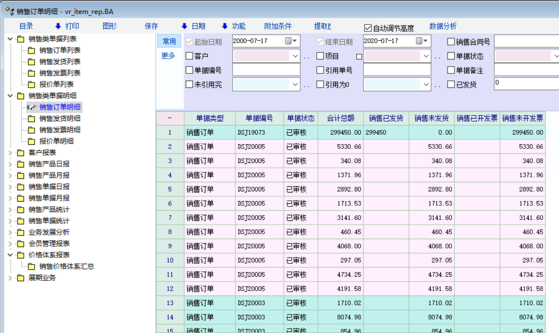Open the 起始日期 calendar picker icon
559x333 pixels.
(x=288, y=41)
